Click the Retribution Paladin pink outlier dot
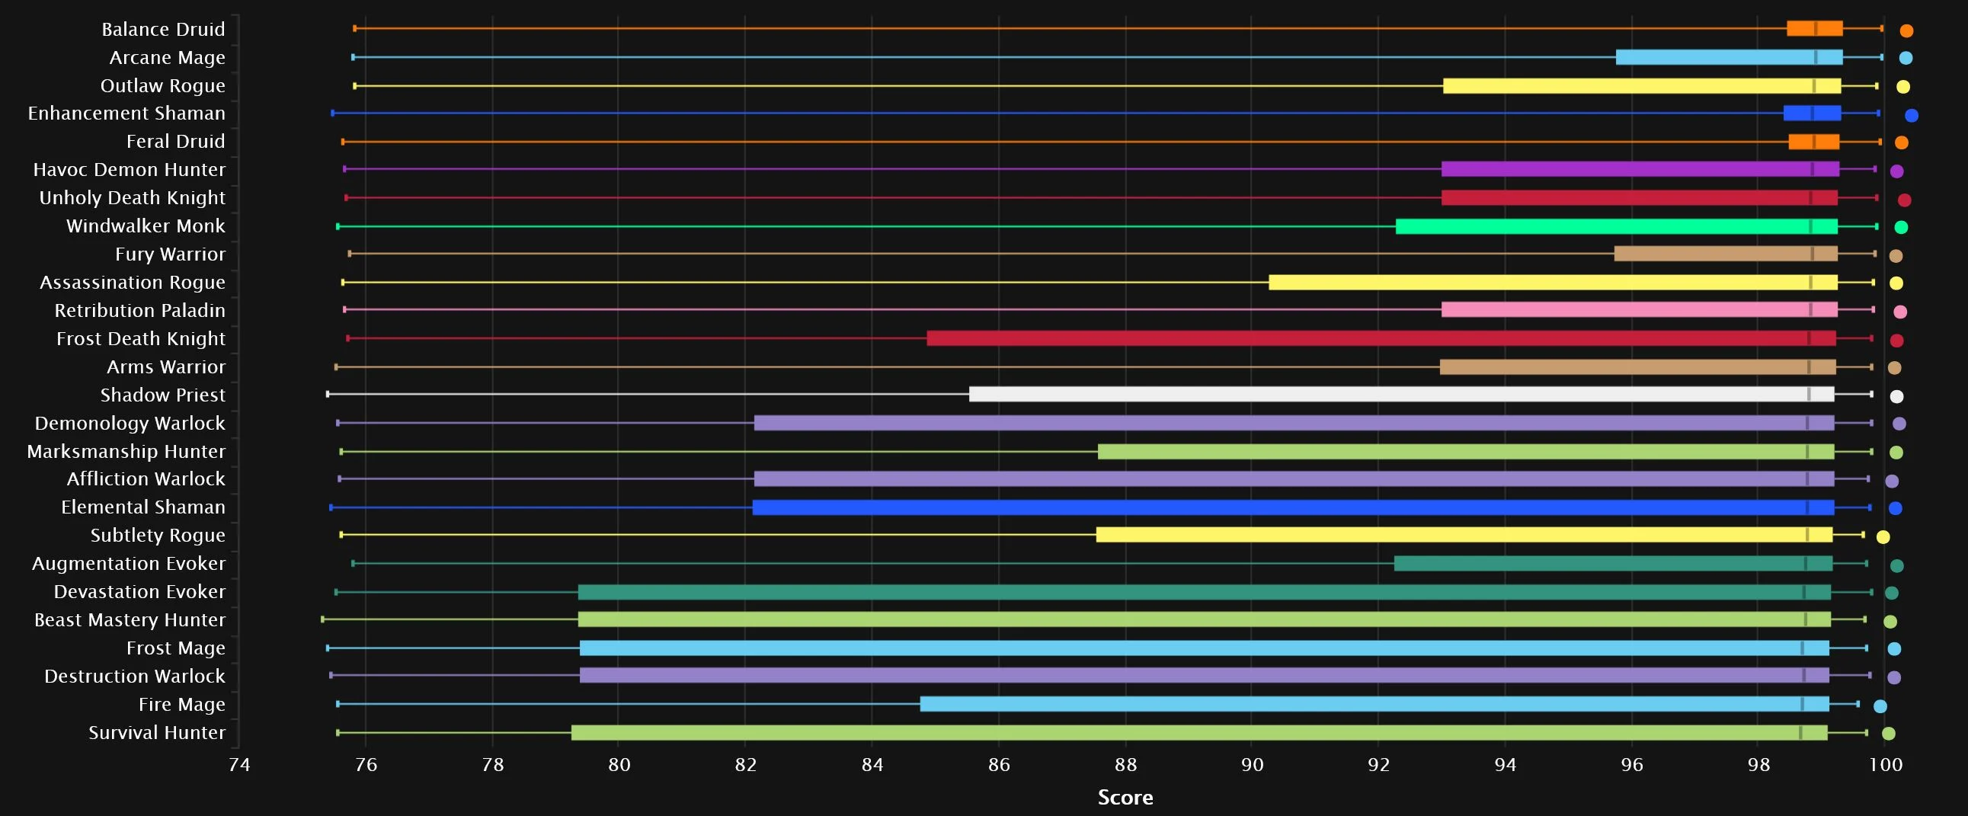 click(x=1901, y=312)
